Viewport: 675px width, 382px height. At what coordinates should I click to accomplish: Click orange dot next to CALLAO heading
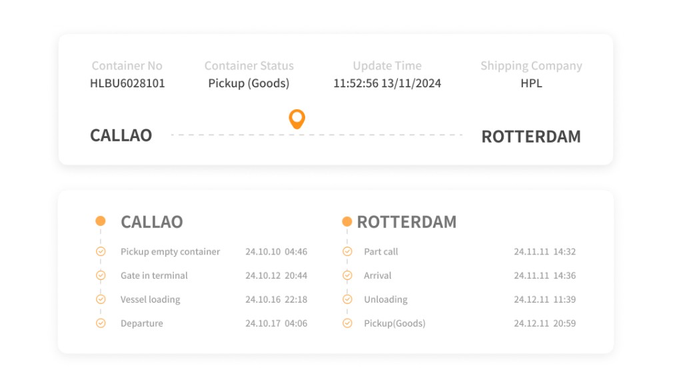coord(101,221)
